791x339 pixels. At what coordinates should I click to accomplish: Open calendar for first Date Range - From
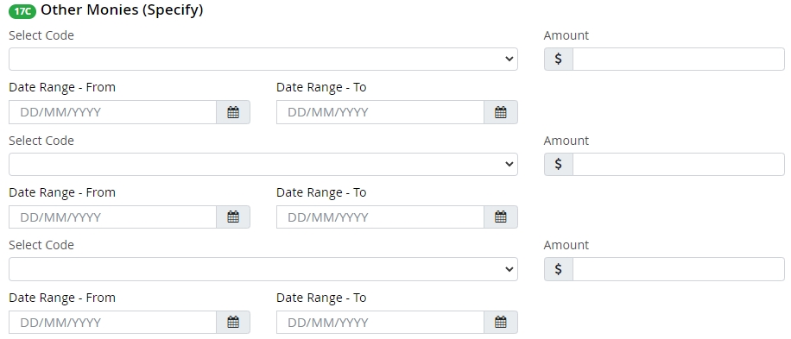coord(233,112)
